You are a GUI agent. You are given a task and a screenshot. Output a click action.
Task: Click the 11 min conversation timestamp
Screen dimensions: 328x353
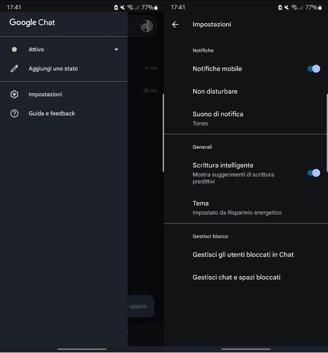pyautogui.click(x=151, y=68)
